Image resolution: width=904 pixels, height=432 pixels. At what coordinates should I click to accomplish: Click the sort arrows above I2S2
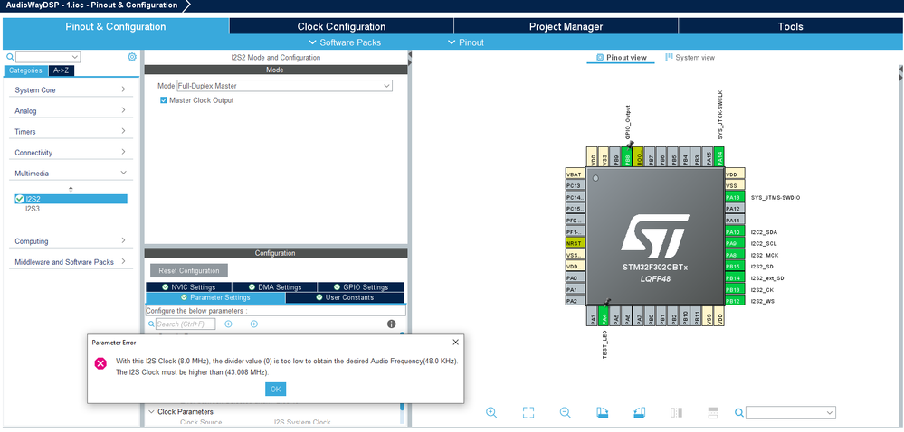(71, 189)
